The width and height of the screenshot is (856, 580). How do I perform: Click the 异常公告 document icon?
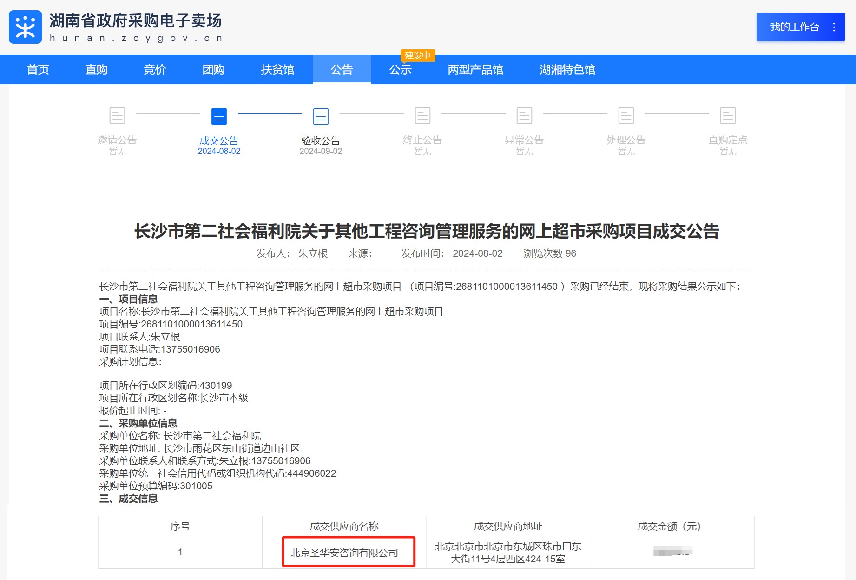point(524,115)
